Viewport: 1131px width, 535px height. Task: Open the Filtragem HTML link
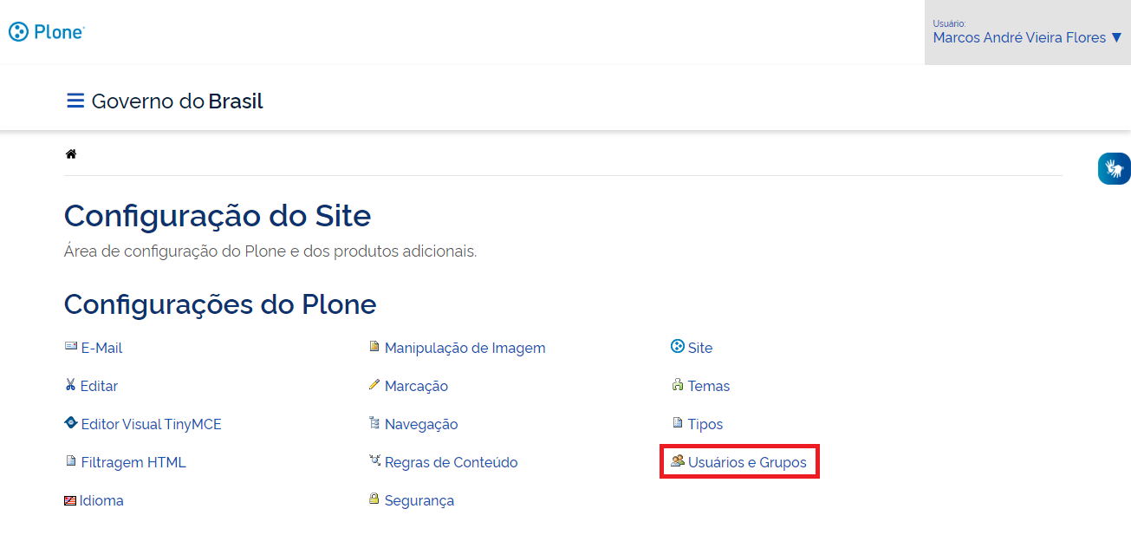pyautogui.click(x=133, y=462)
